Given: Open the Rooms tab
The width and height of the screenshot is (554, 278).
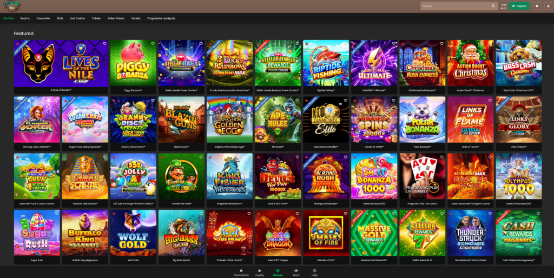Looking at the screenshot, I should pyautogui.click(x=25, y=18).
